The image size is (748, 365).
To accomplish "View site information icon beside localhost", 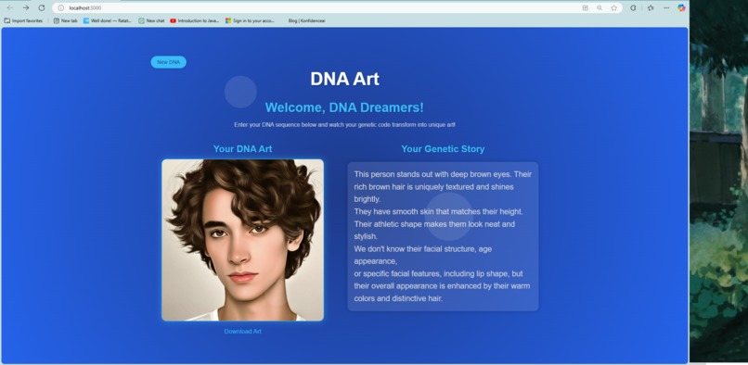I will coord(60,8).
